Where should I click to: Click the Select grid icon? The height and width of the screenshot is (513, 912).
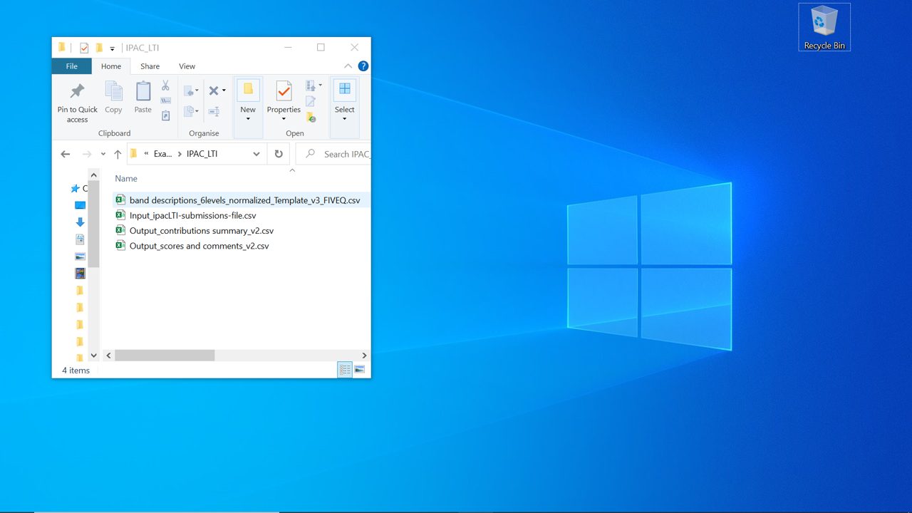pos(344,90)
